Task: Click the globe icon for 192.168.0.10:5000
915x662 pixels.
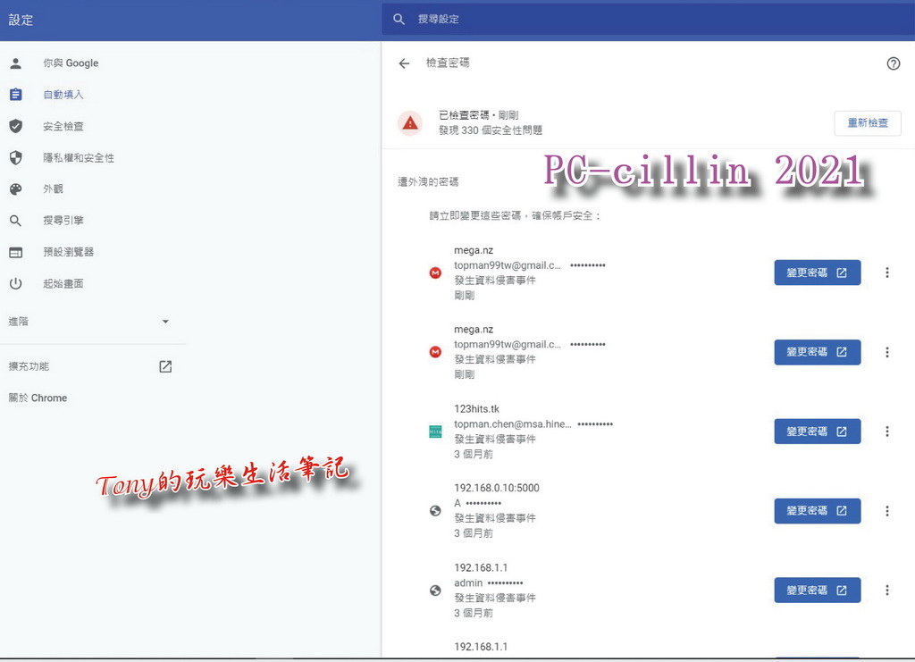Action: tap(435, 511)
